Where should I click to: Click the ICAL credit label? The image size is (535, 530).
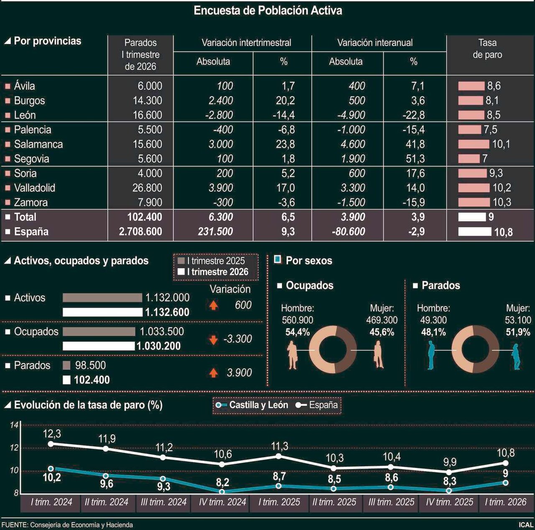526,525
